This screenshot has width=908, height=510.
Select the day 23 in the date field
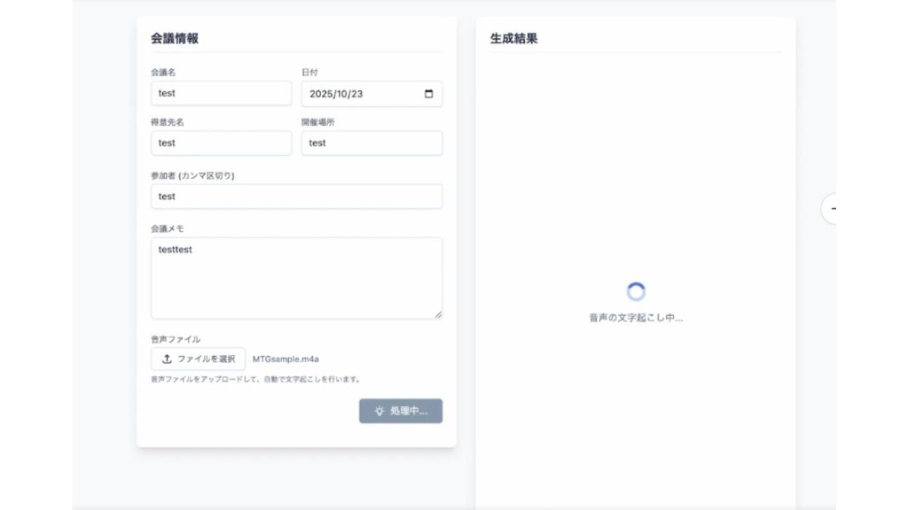pos(359,94)
